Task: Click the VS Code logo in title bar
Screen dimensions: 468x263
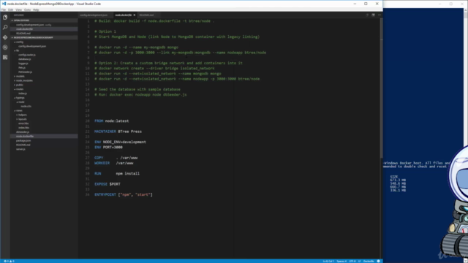Action: 4,4
